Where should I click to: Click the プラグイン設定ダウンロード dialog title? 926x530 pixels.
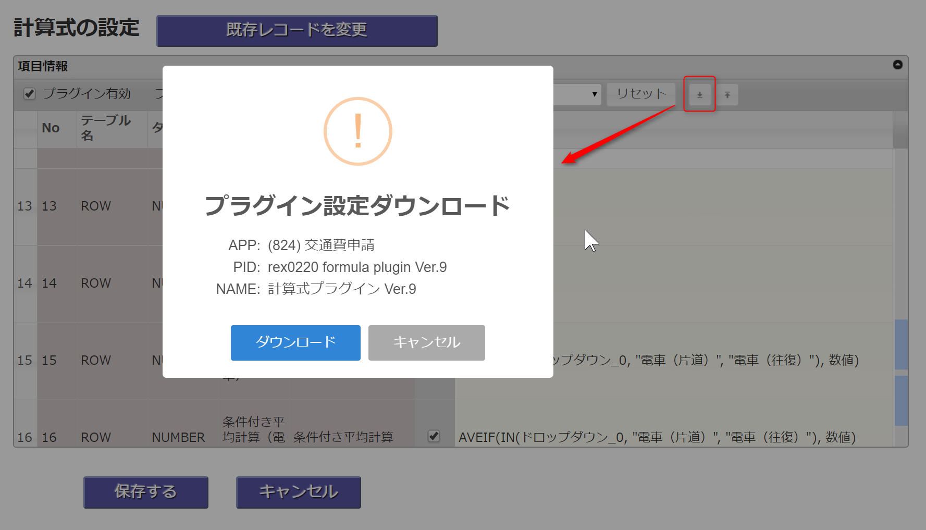click(357, 206)
